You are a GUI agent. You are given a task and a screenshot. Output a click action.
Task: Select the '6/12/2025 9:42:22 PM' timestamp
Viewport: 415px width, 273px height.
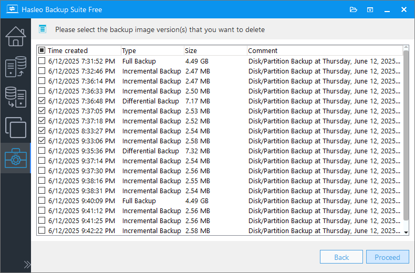click(81, 230)
